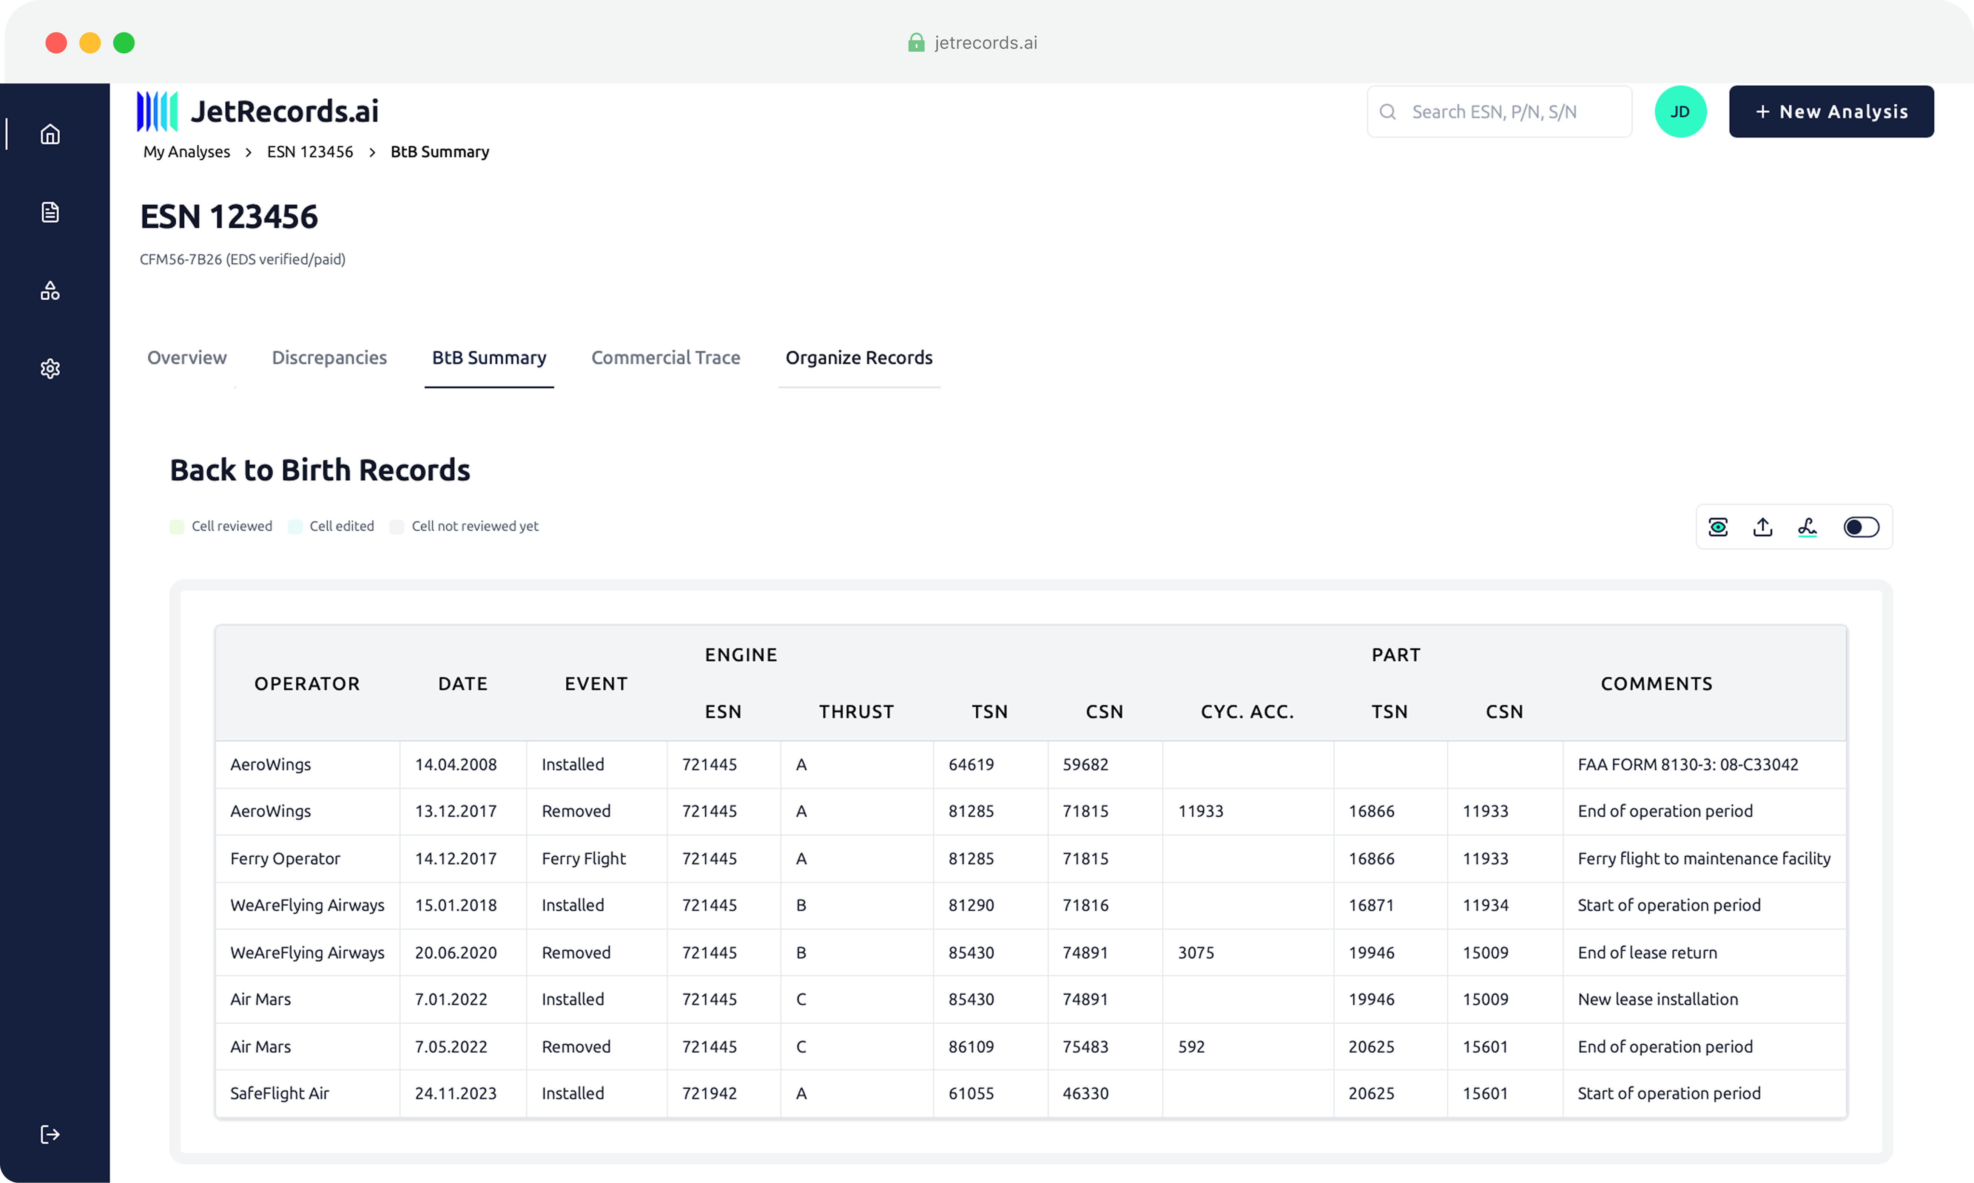Open the Analyses document icon in sidebar

point(49,211)
